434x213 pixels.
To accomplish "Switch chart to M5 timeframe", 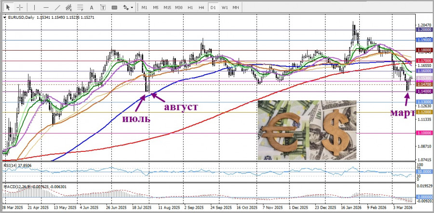I will (156, 7).
